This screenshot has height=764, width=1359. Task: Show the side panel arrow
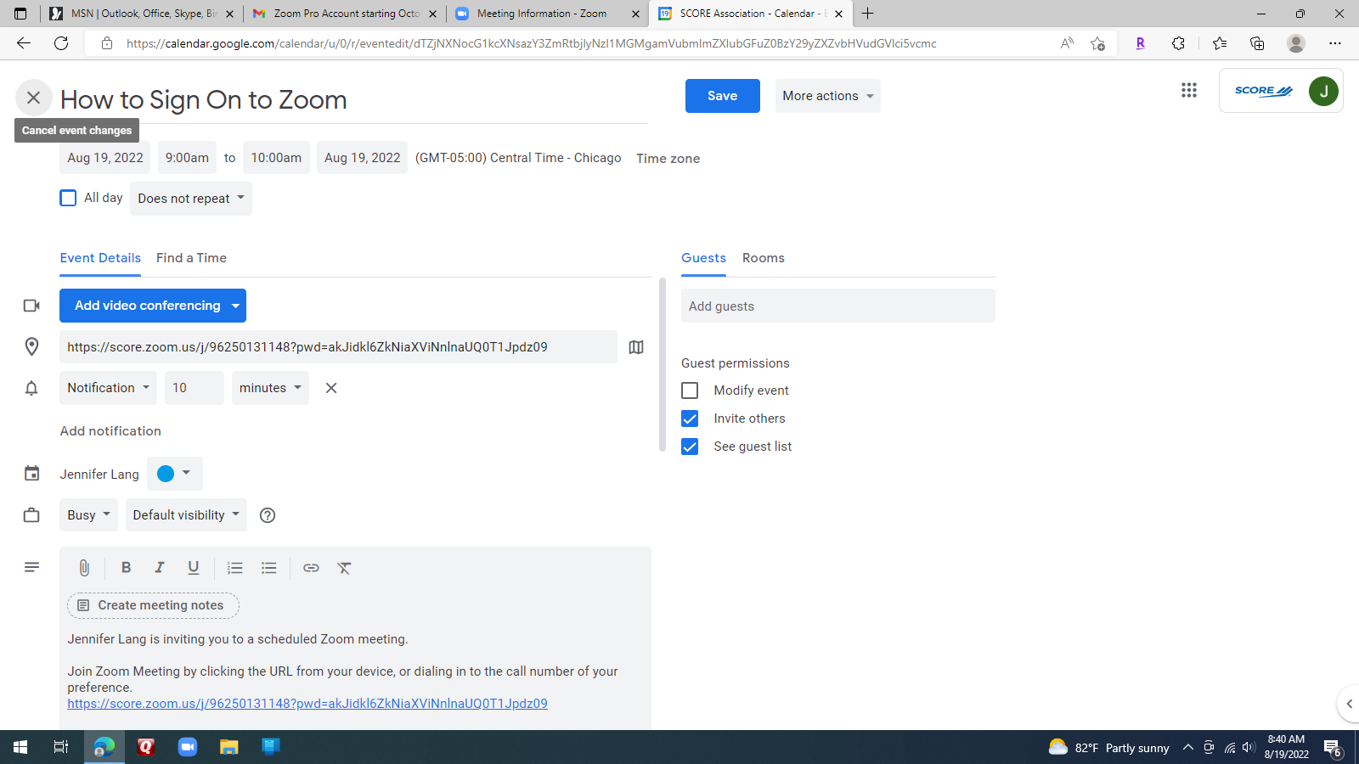point(1349,704)
